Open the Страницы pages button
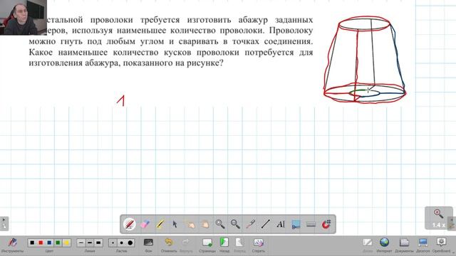Image resolution: width=456 pixels, height=256 pixels. click(207, 245)
